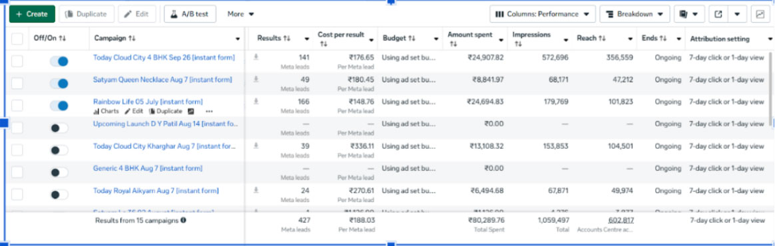The image size is (775, 246).
Task: Sort the Campaign column using its arrows
Action: click(x=132, y=38)
